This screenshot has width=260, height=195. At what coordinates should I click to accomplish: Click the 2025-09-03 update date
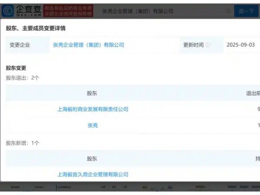tap(240, 45)
